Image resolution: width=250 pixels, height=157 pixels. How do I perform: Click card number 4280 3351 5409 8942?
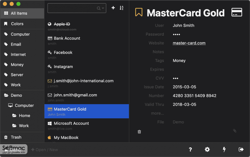click(194, 96)
